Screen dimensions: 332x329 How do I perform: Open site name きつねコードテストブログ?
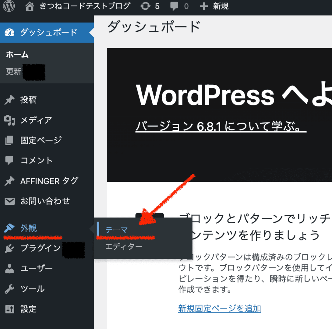[85, 6]
